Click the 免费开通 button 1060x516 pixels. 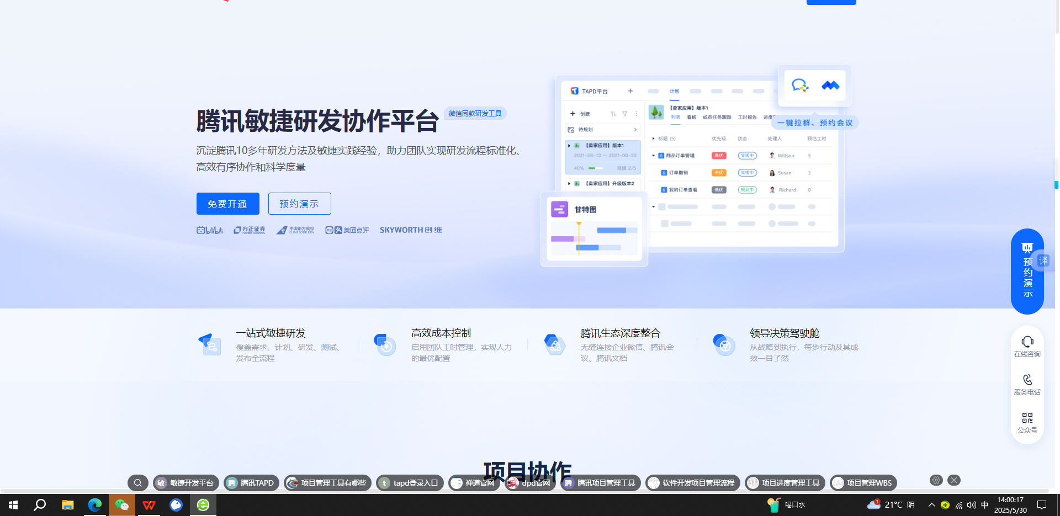227,204
